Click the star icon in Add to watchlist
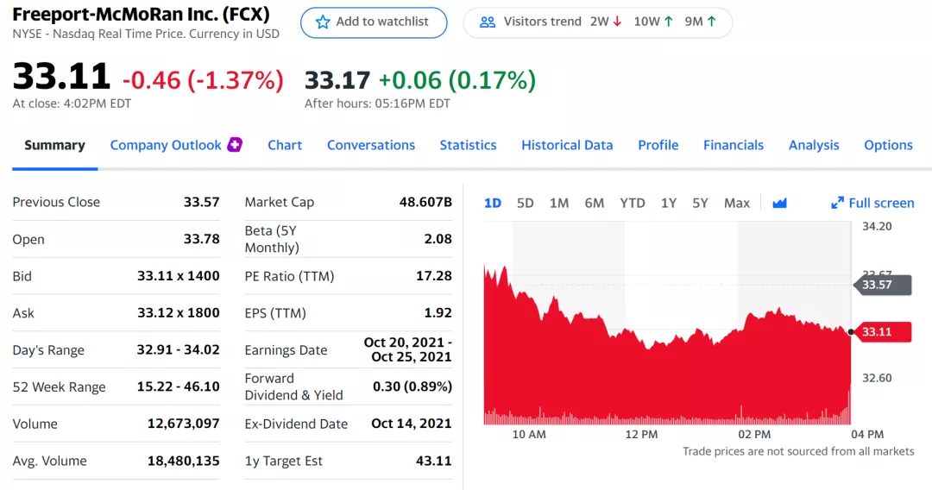This screenshot has height=490, width=932. click(323, 22)
